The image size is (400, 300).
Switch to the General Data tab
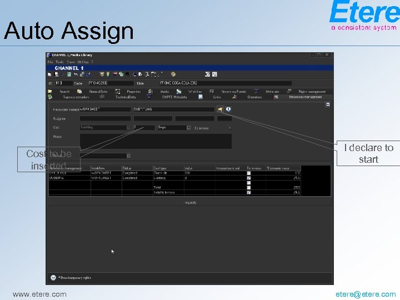(x=98, y=92)
